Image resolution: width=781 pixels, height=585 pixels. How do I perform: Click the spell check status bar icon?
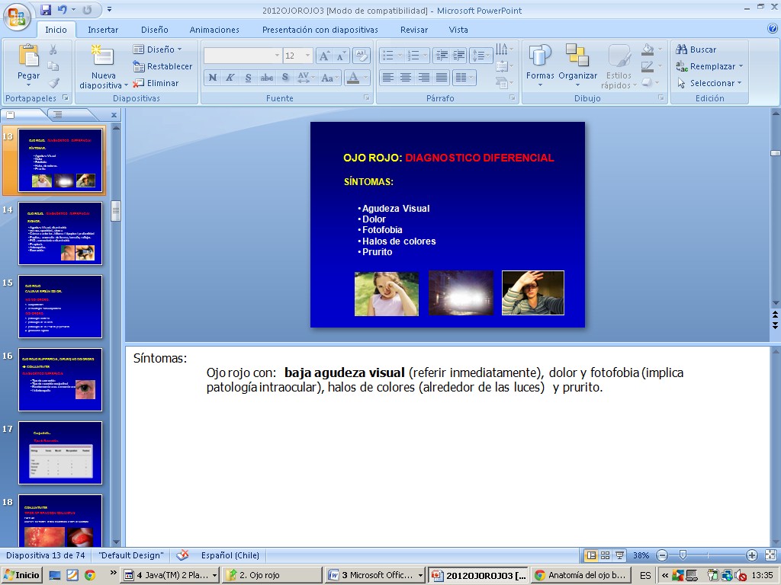point(182,555)
